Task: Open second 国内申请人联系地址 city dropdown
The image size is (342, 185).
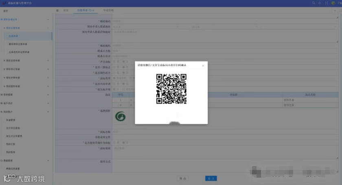Action: pos(225,26)
